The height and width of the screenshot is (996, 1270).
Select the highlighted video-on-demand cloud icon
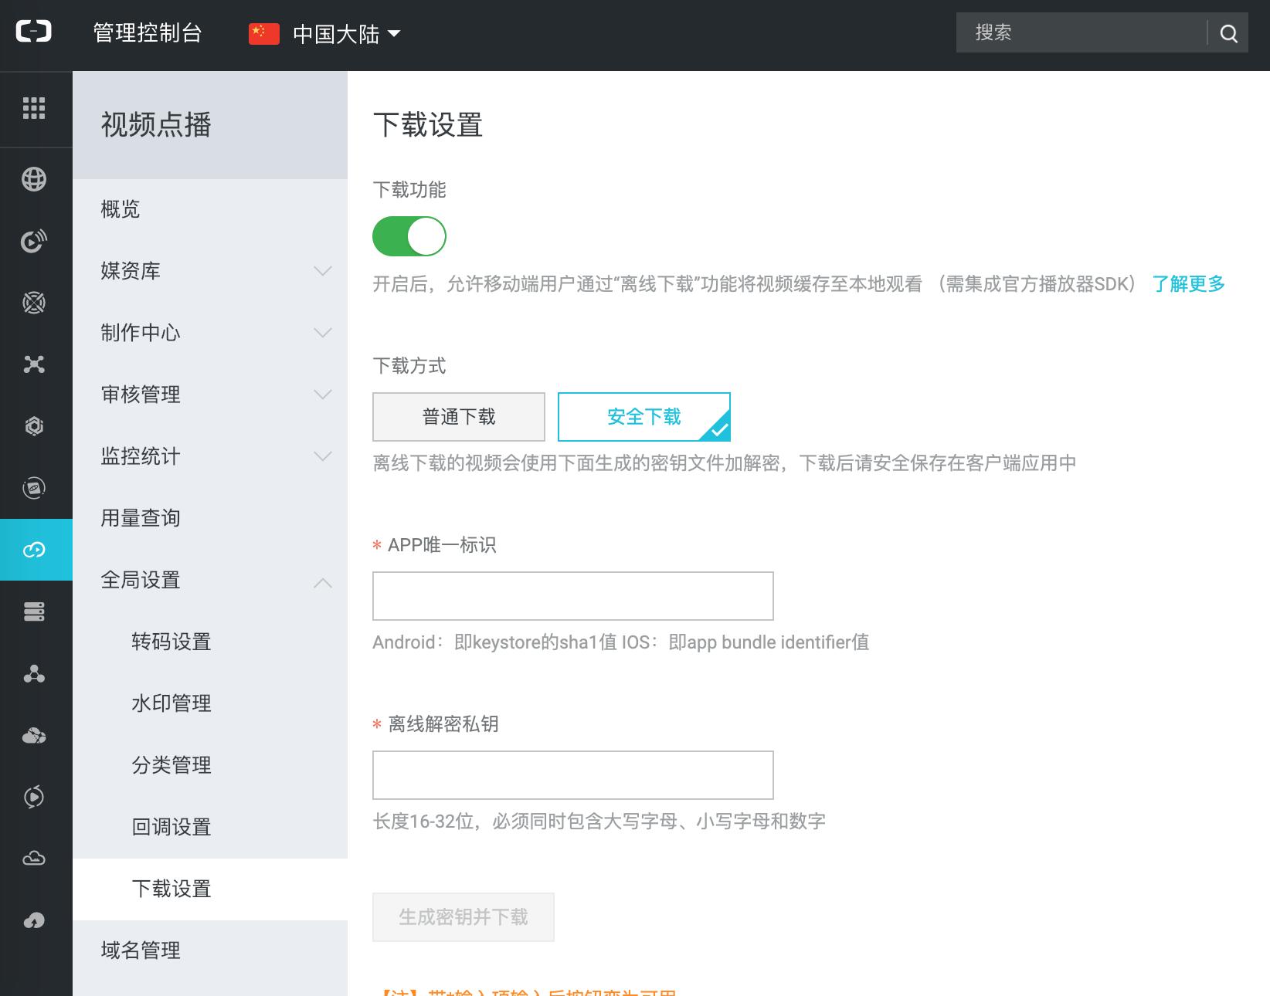click(35, 550)
